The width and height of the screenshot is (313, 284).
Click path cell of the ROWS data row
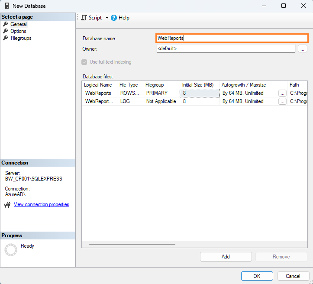(297, 93)
